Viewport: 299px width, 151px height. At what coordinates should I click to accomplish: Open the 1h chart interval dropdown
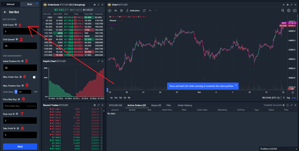(x=115, y=10)
